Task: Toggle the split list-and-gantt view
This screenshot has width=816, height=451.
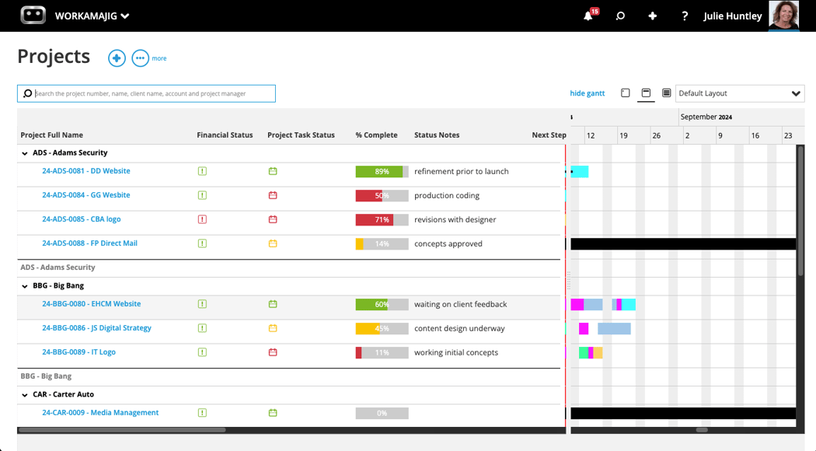Action: 646,92
